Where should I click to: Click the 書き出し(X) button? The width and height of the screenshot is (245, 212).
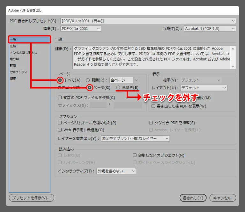click(193, 198)
